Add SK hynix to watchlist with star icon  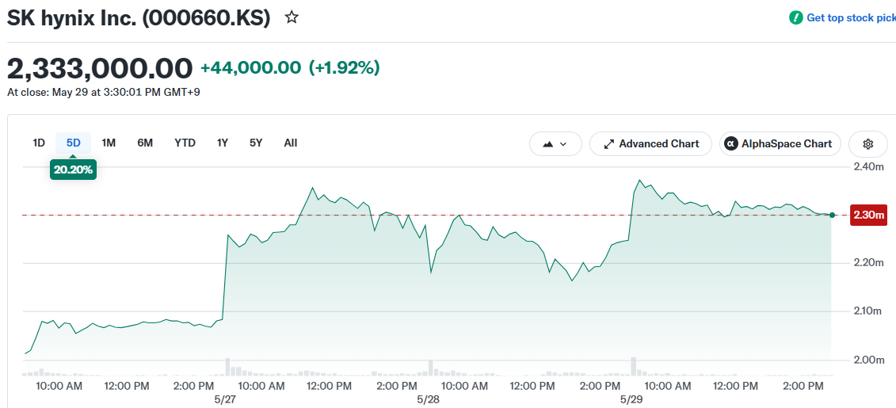[x=292, y=17]
